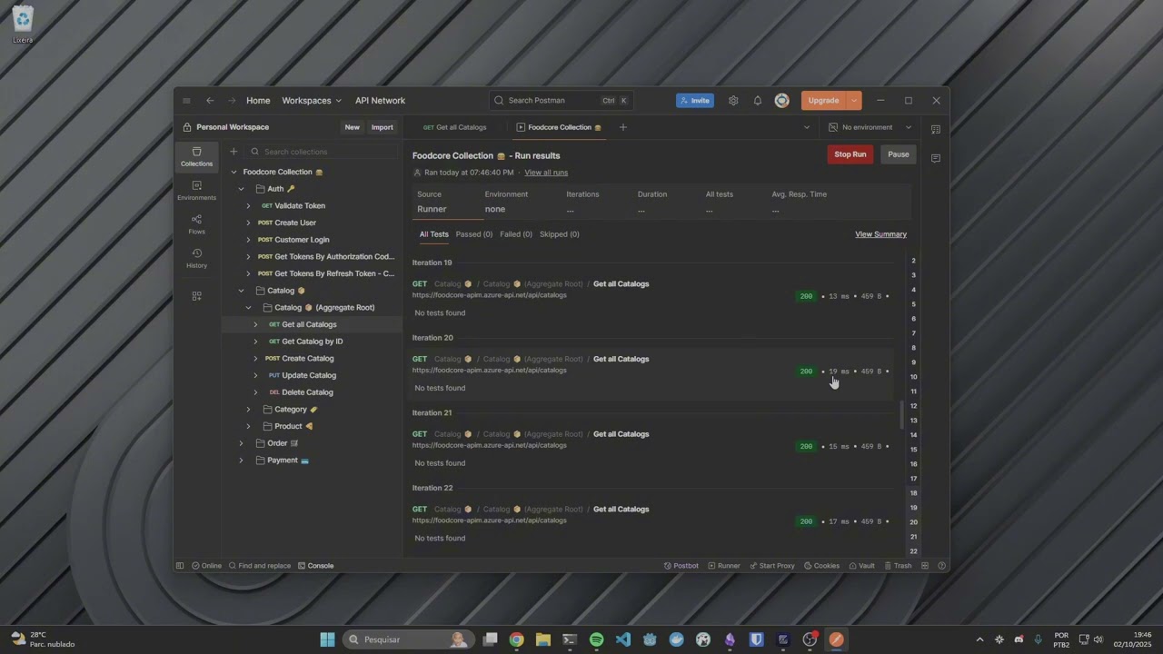Expand the Category folder
Viewport: 1163px width, 654px height.
[x=248, y=410]
